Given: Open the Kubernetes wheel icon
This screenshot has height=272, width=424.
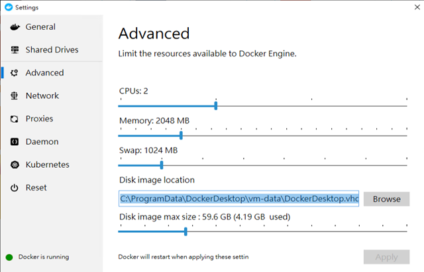Looking at the screenshot, I should coord(15,165).
